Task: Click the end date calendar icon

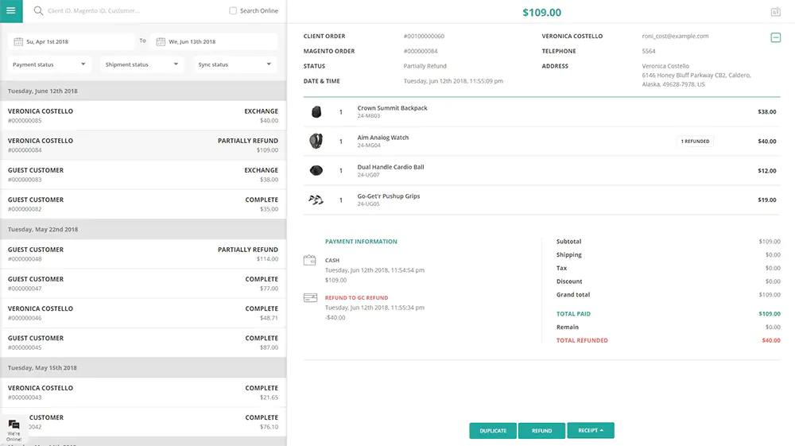Action: (160, 41)
